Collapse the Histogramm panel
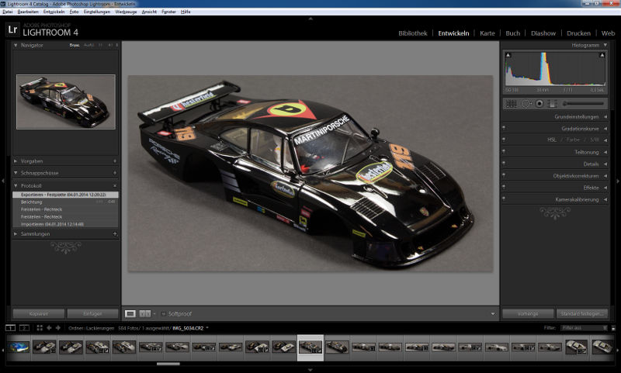The height and width of the screenshot is (373, 621). tap(605, 45)
